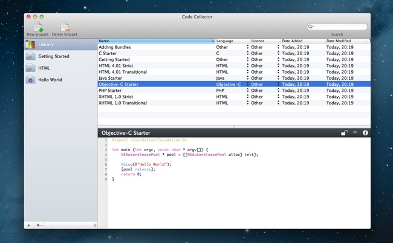
Task: Click the plus button below the sidebar
Action: click(29, 225)
